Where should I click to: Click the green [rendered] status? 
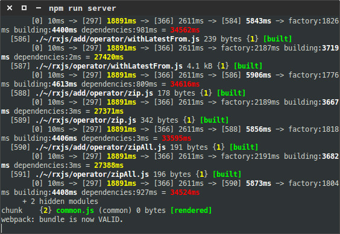pyautogui.click(x=191, y=211)
